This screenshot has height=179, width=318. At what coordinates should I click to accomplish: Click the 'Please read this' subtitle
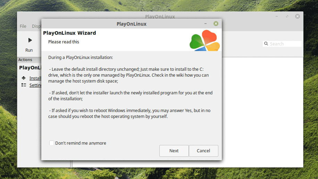[64, 42]
